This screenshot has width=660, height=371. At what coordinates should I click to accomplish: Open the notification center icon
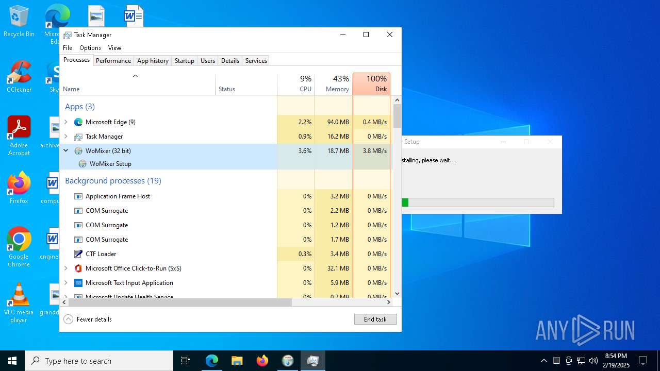click(643, 361)
